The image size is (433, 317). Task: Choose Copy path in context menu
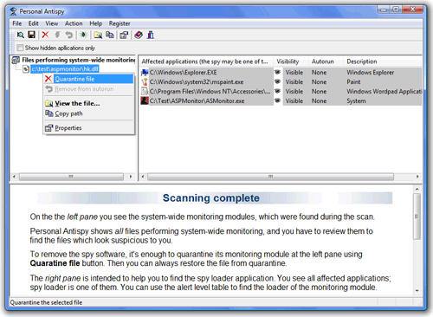pos(89,113)
